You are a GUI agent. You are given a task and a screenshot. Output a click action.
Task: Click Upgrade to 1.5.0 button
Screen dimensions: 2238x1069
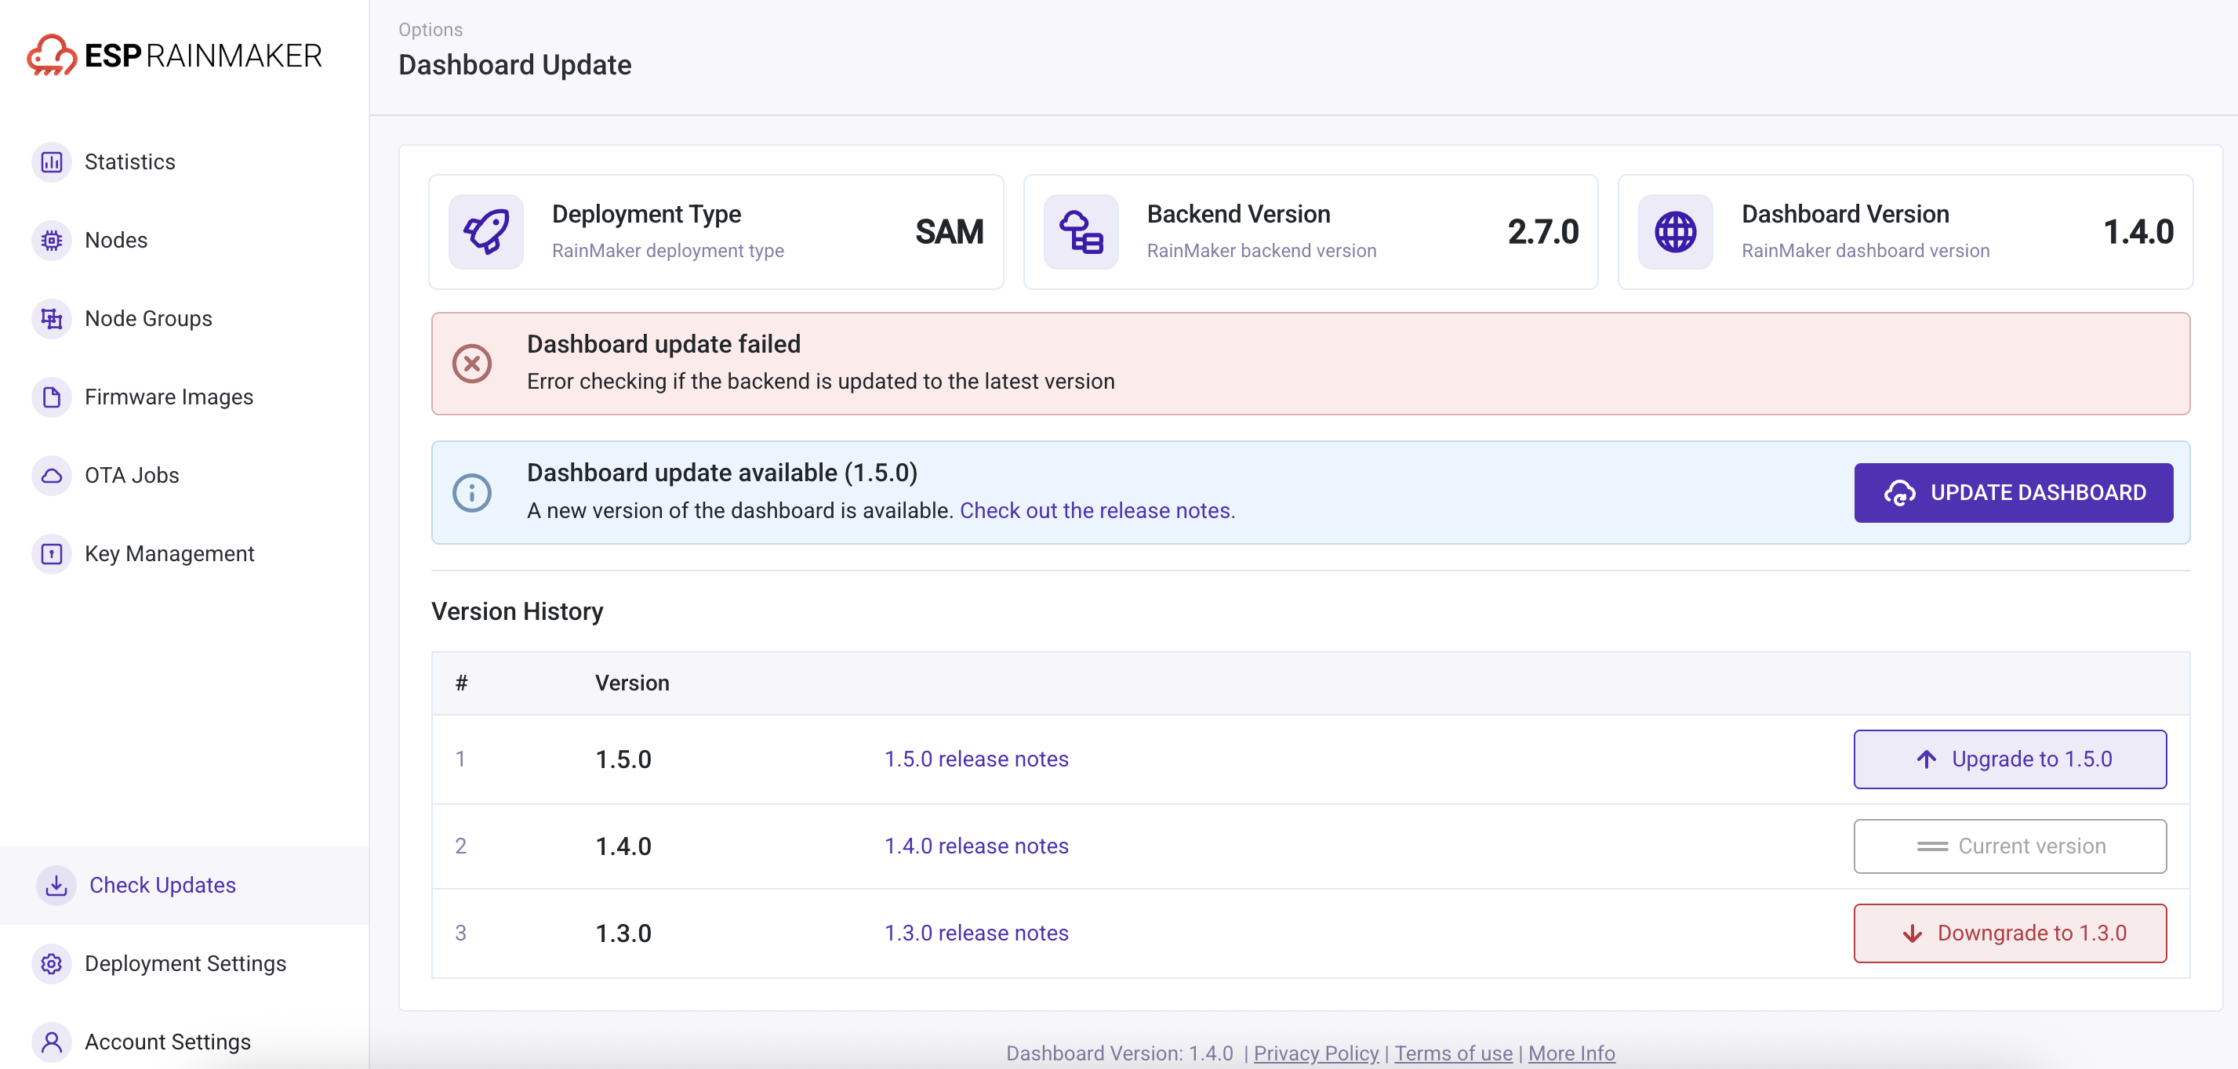point(2009,759)
